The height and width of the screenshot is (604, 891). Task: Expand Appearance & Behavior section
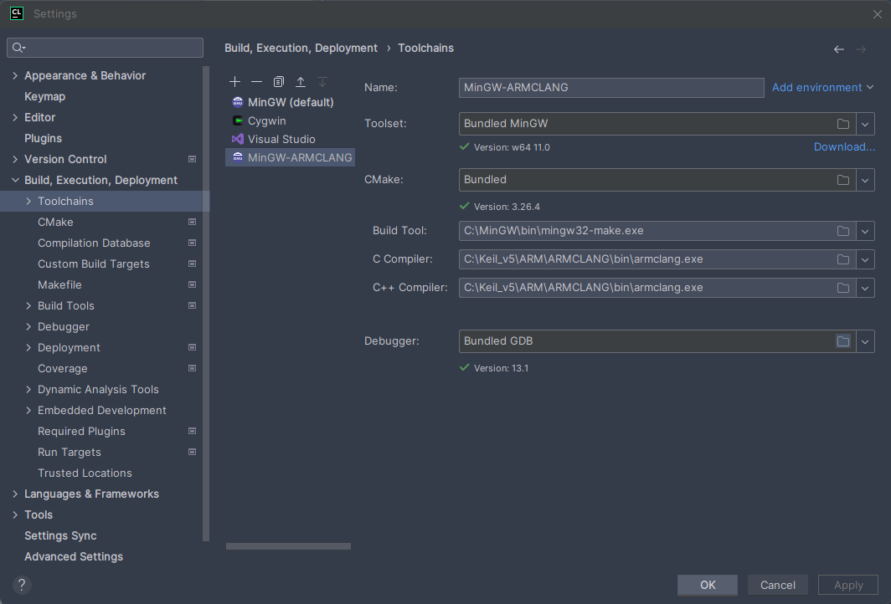point(15,75)
